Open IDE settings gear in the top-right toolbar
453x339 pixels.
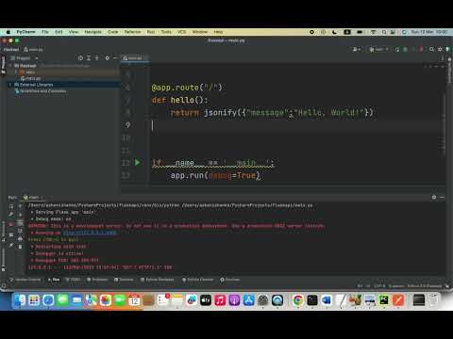click(440, 49)
